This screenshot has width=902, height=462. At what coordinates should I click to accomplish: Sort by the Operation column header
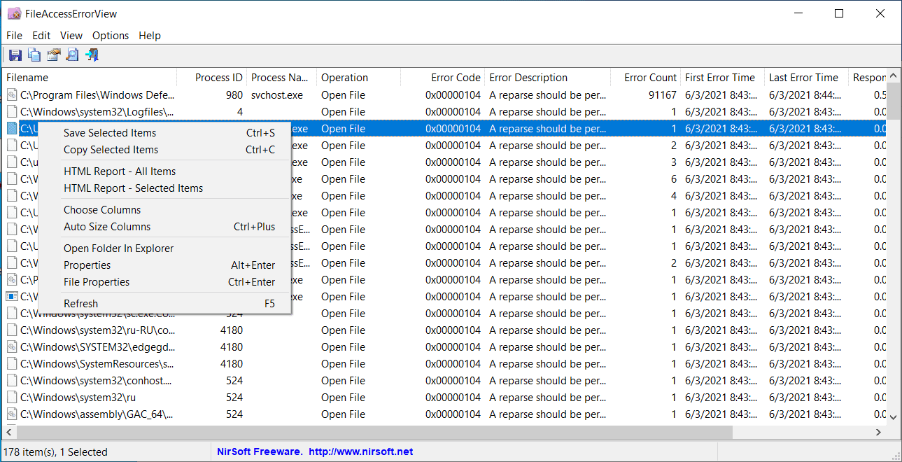coord(358,78)
